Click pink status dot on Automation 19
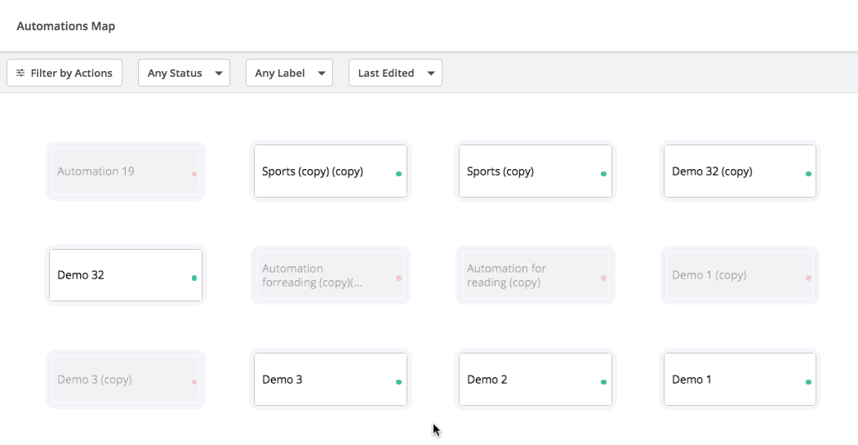The width and height of the screenshot is (858, 445). tap(194, 174)
